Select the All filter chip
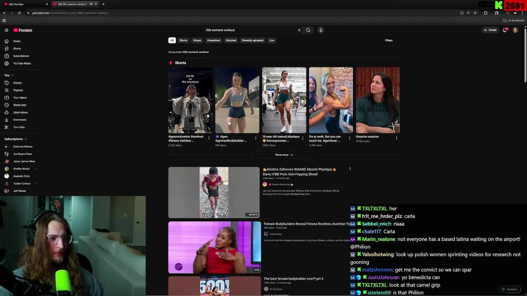Screen dimensions: 527x296 pyautogui.click(x=172, y=40)
